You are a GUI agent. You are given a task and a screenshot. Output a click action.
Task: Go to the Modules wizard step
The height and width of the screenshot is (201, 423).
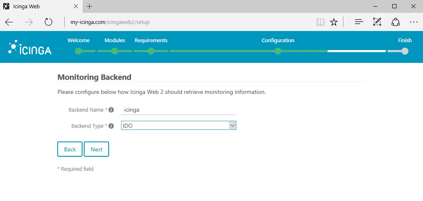coord(114,41)
